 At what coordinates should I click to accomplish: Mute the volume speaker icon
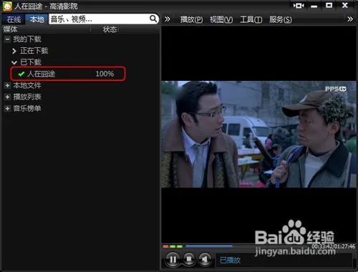[x=205, y=259]
